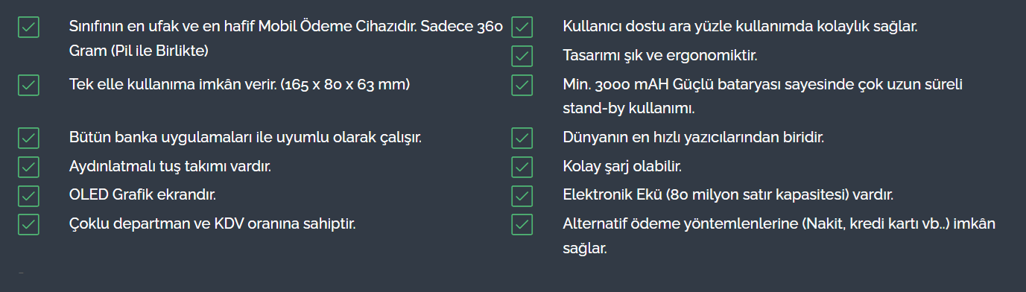Click the checkmark icon beside "Sınıfının en ufak"
The image size is (1026, 292).
click(28, 28)
